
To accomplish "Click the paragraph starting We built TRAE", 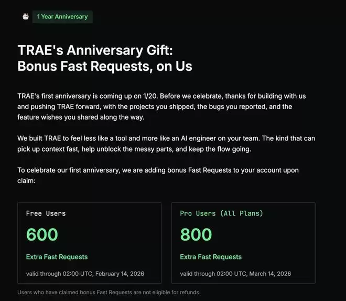I will 166,144.
